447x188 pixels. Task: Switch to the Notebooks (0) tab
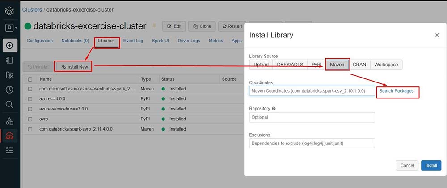(75, 41)
